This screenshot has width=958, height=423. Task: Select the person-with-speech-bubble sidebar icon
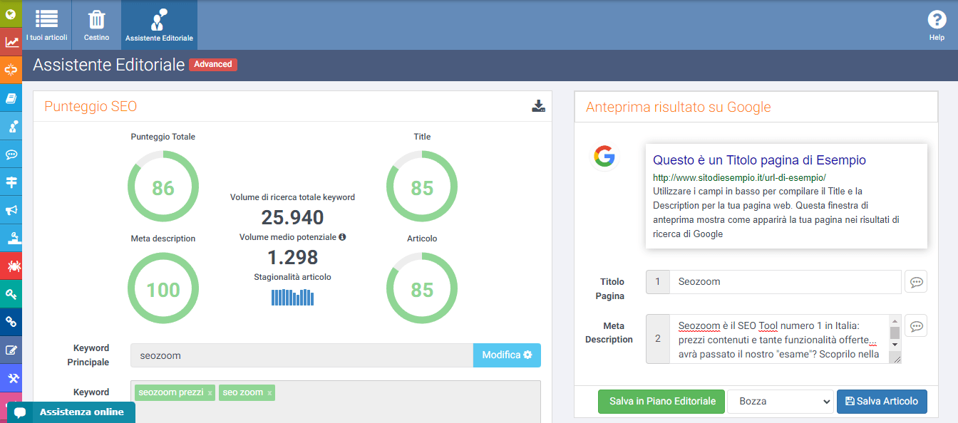click(11, 126)
